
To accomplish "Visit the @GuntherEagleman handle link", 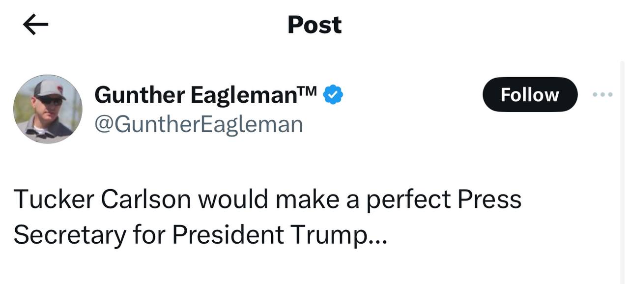I will (x=199, y=124).
